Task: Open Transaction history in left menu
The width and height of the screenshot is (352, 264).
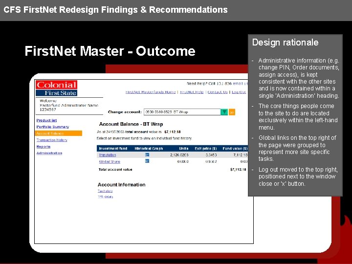Action: 52,140
